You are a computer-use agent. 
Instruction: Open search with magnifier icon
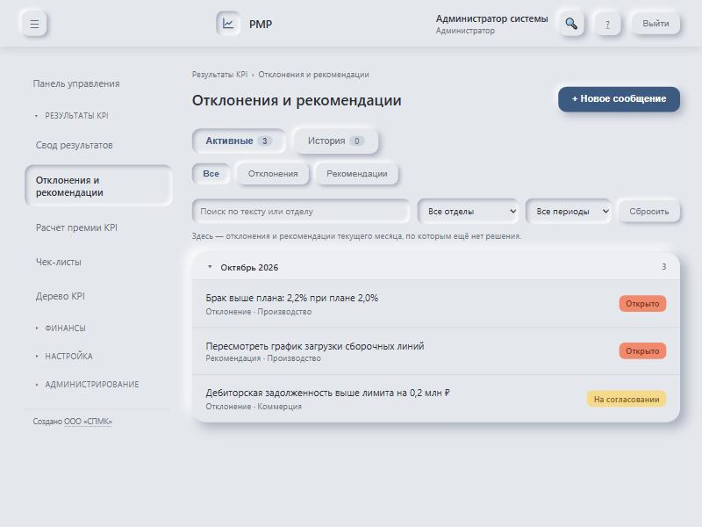pos(571,24)
